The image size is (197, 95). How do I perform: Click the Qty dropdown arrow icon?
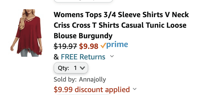[x=82, y=68]
